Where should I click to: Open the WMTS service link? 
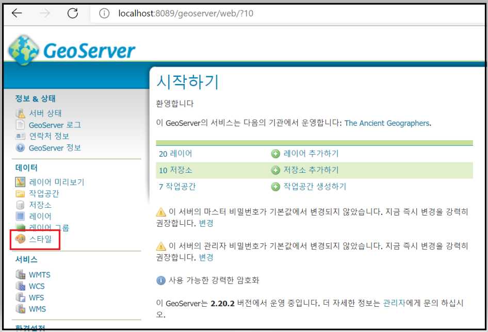coord(40,275)
